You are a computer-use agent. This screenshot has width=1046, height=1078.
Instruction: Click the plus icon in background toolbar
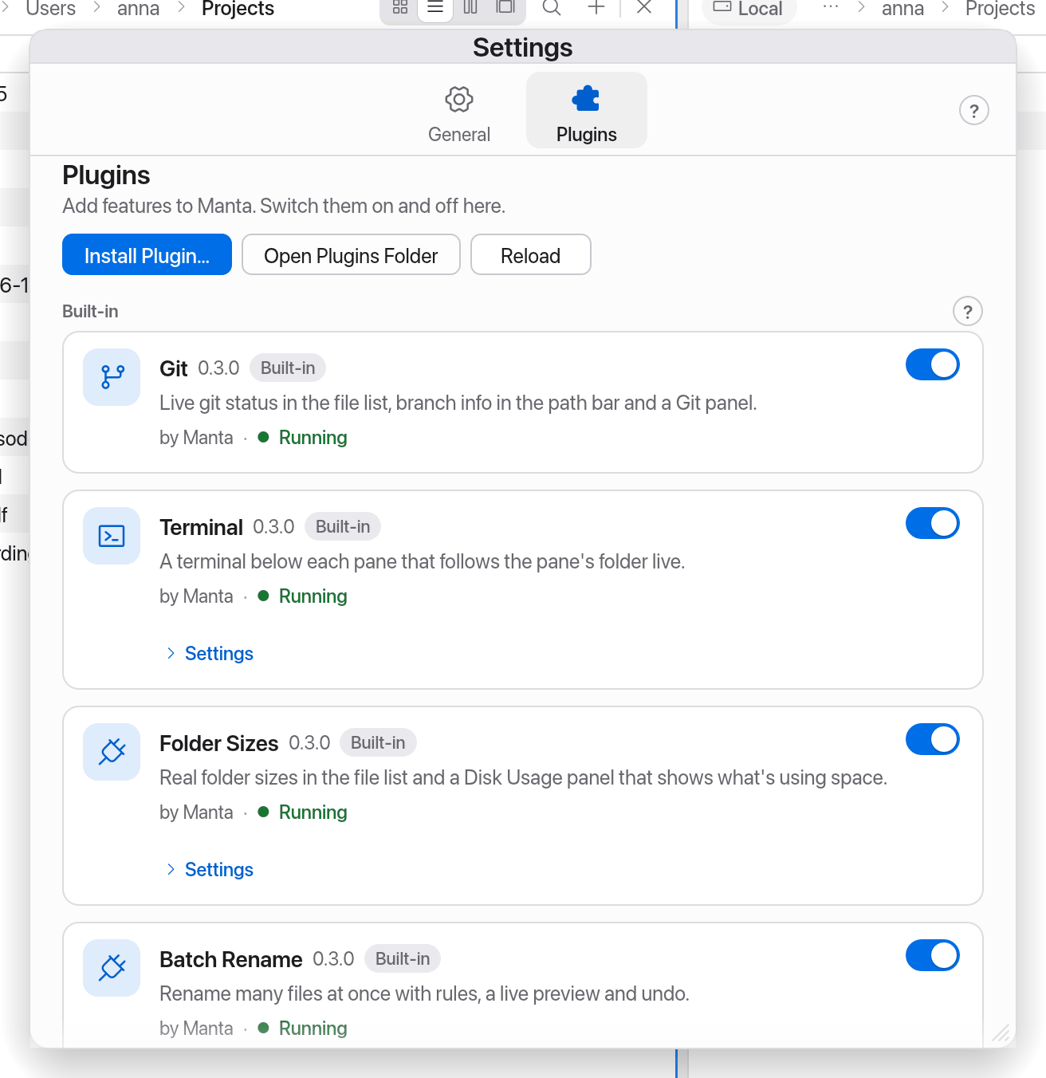pyautogui.click(x=596, y=8)
